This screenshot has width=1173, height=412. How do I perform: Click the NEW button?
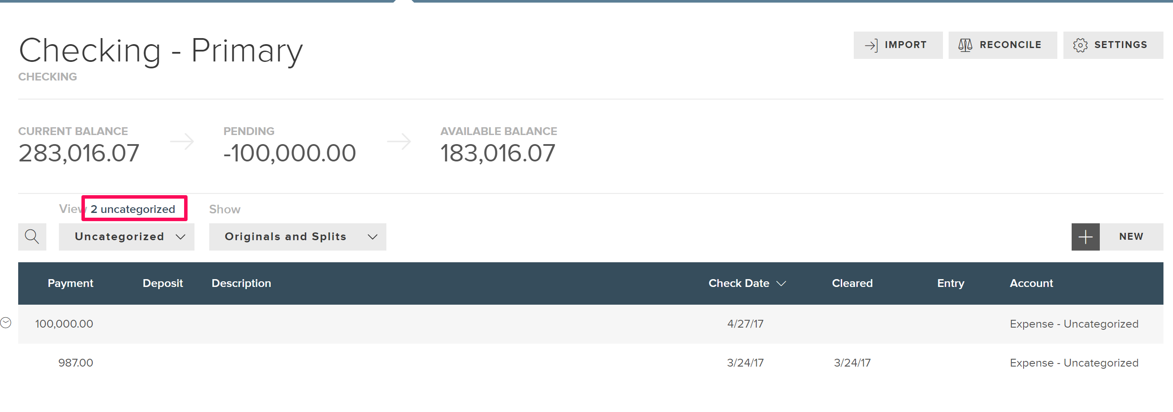(1131, 236)
